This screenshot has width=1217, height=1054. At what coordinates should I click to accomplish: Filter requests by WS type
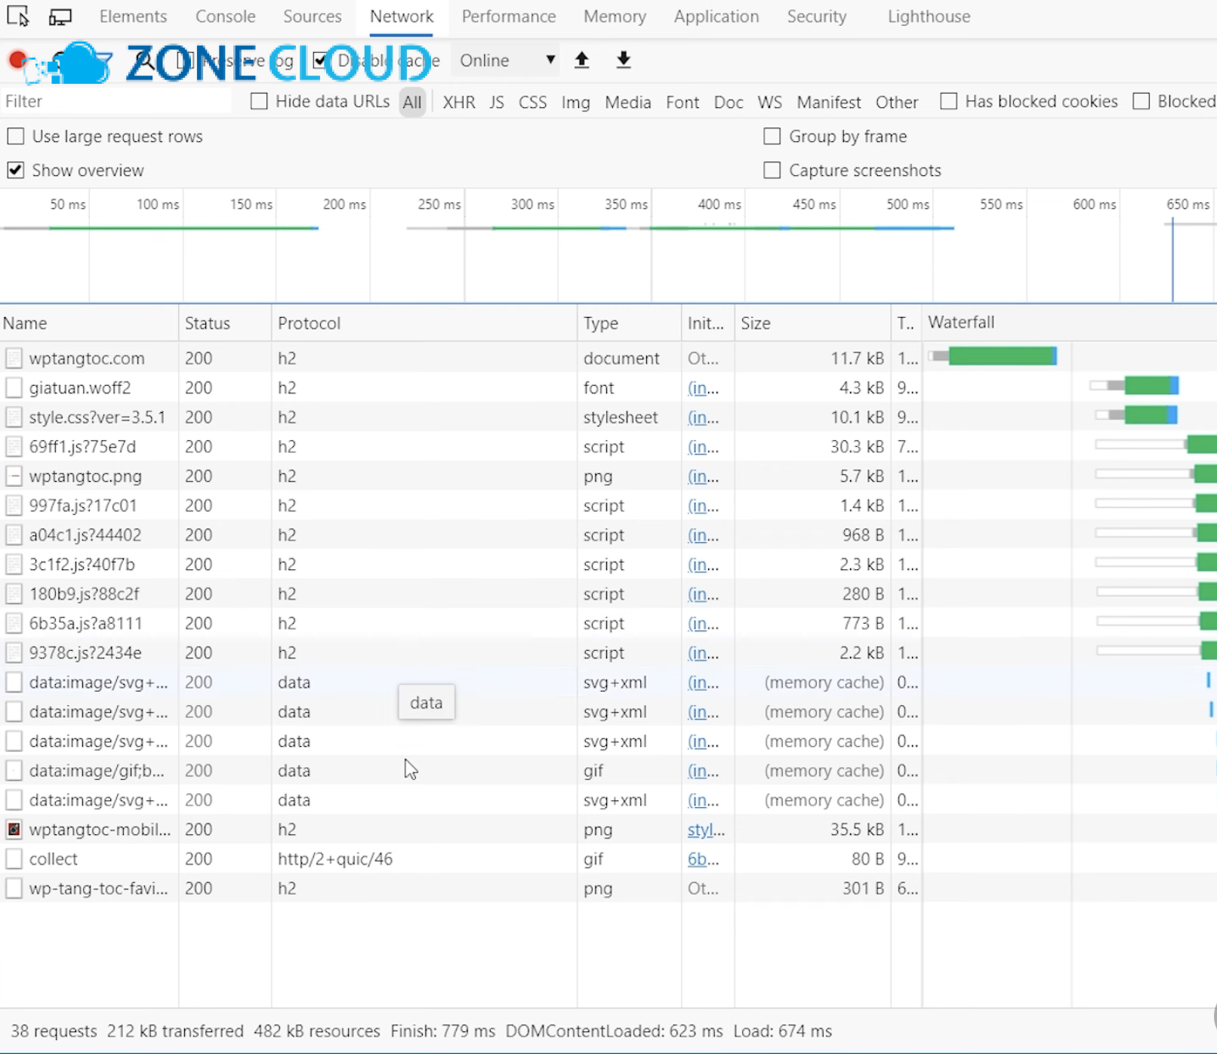tap(769, 102)
